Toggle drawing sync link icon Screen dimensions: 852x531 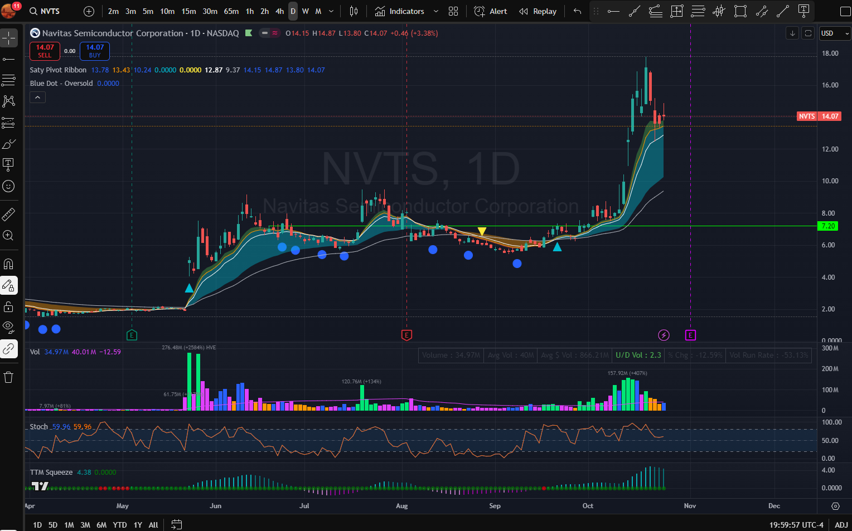8,349
